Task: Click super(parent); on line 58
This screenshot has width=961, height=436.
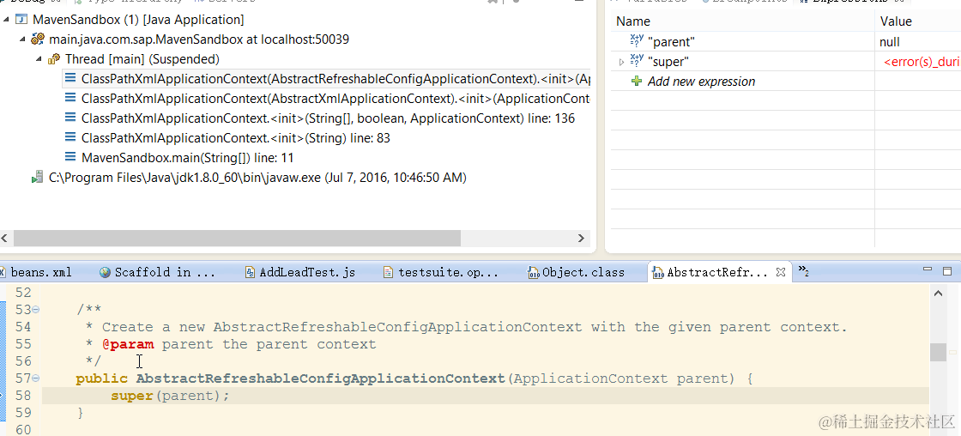Action: (x=171, y=397)
